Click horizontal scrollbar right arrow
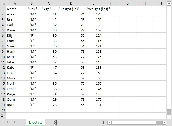Viewport: 172px width, 126px height. 164,123
